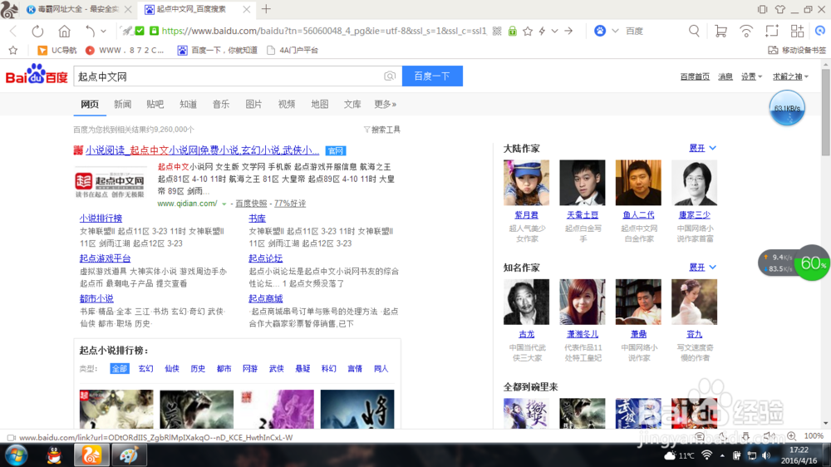Image resolution: width=831 pixels, height=467 pixels.
Task: Click the undo closed tab arrow
Action: tap(90, 32)
